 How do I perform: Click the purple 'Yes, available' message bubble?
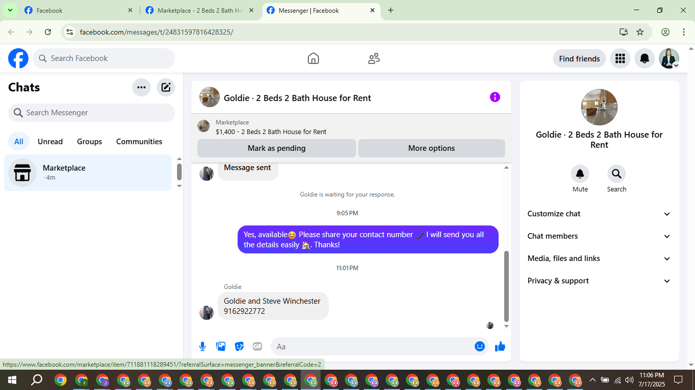click(368, 239)
